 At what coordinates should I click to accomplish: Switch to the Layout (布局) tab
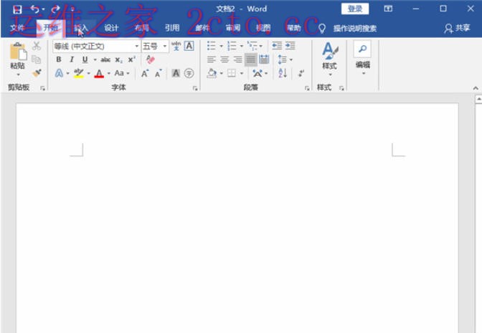(142, 28)
